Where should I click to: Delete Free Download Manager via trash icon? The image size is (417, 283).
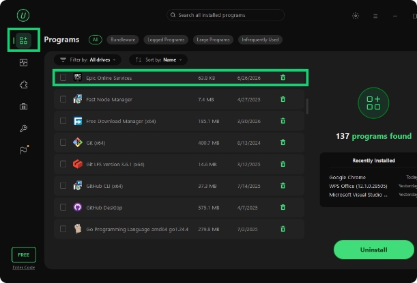pos(283,121)
